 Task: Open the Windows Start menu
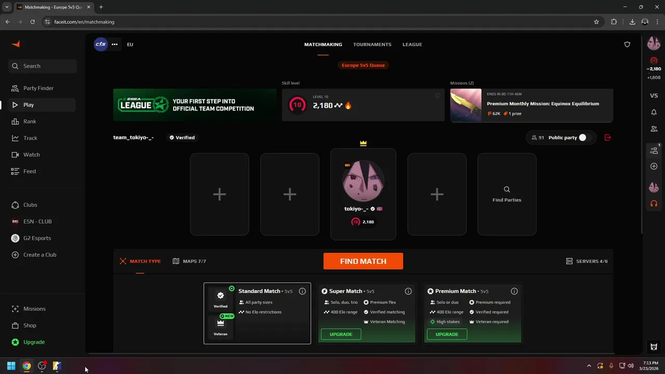tap(11, 366)
